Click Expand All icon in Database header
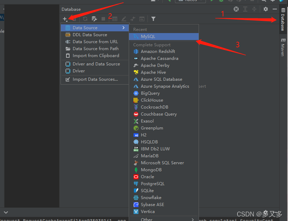 click(245, 9)
